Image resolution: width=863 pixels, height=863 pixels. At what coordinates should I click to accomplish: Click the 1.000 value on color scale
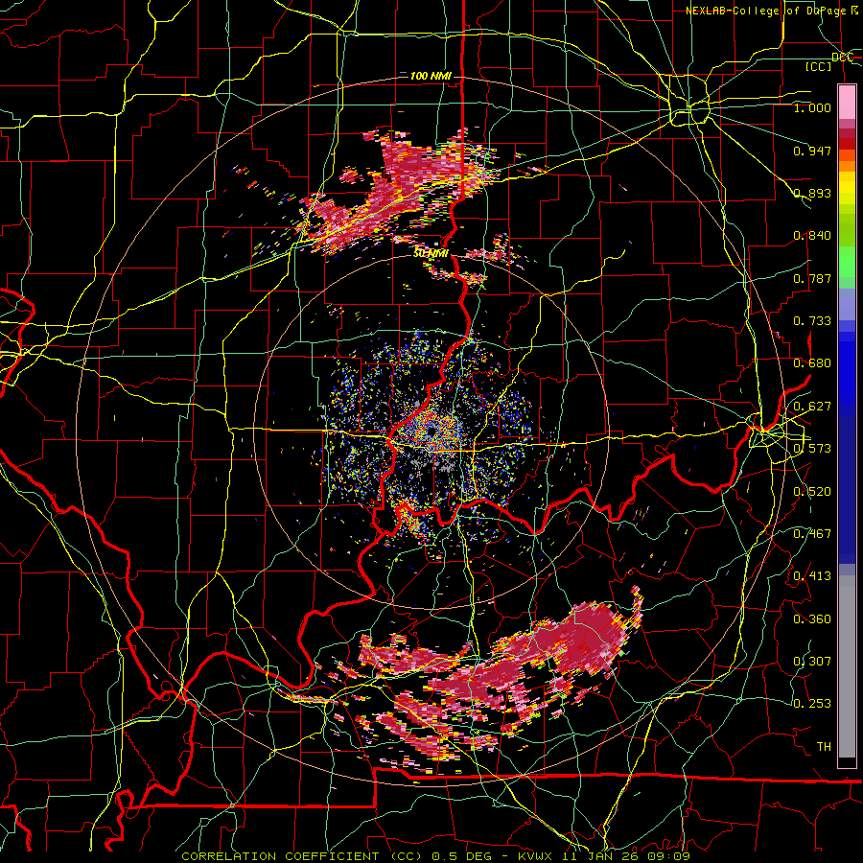(812, 107)
